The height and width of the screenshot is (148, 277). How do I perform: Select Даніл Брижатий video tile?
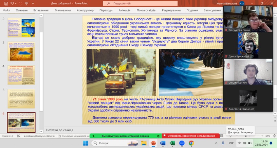[x=248, y=45]
